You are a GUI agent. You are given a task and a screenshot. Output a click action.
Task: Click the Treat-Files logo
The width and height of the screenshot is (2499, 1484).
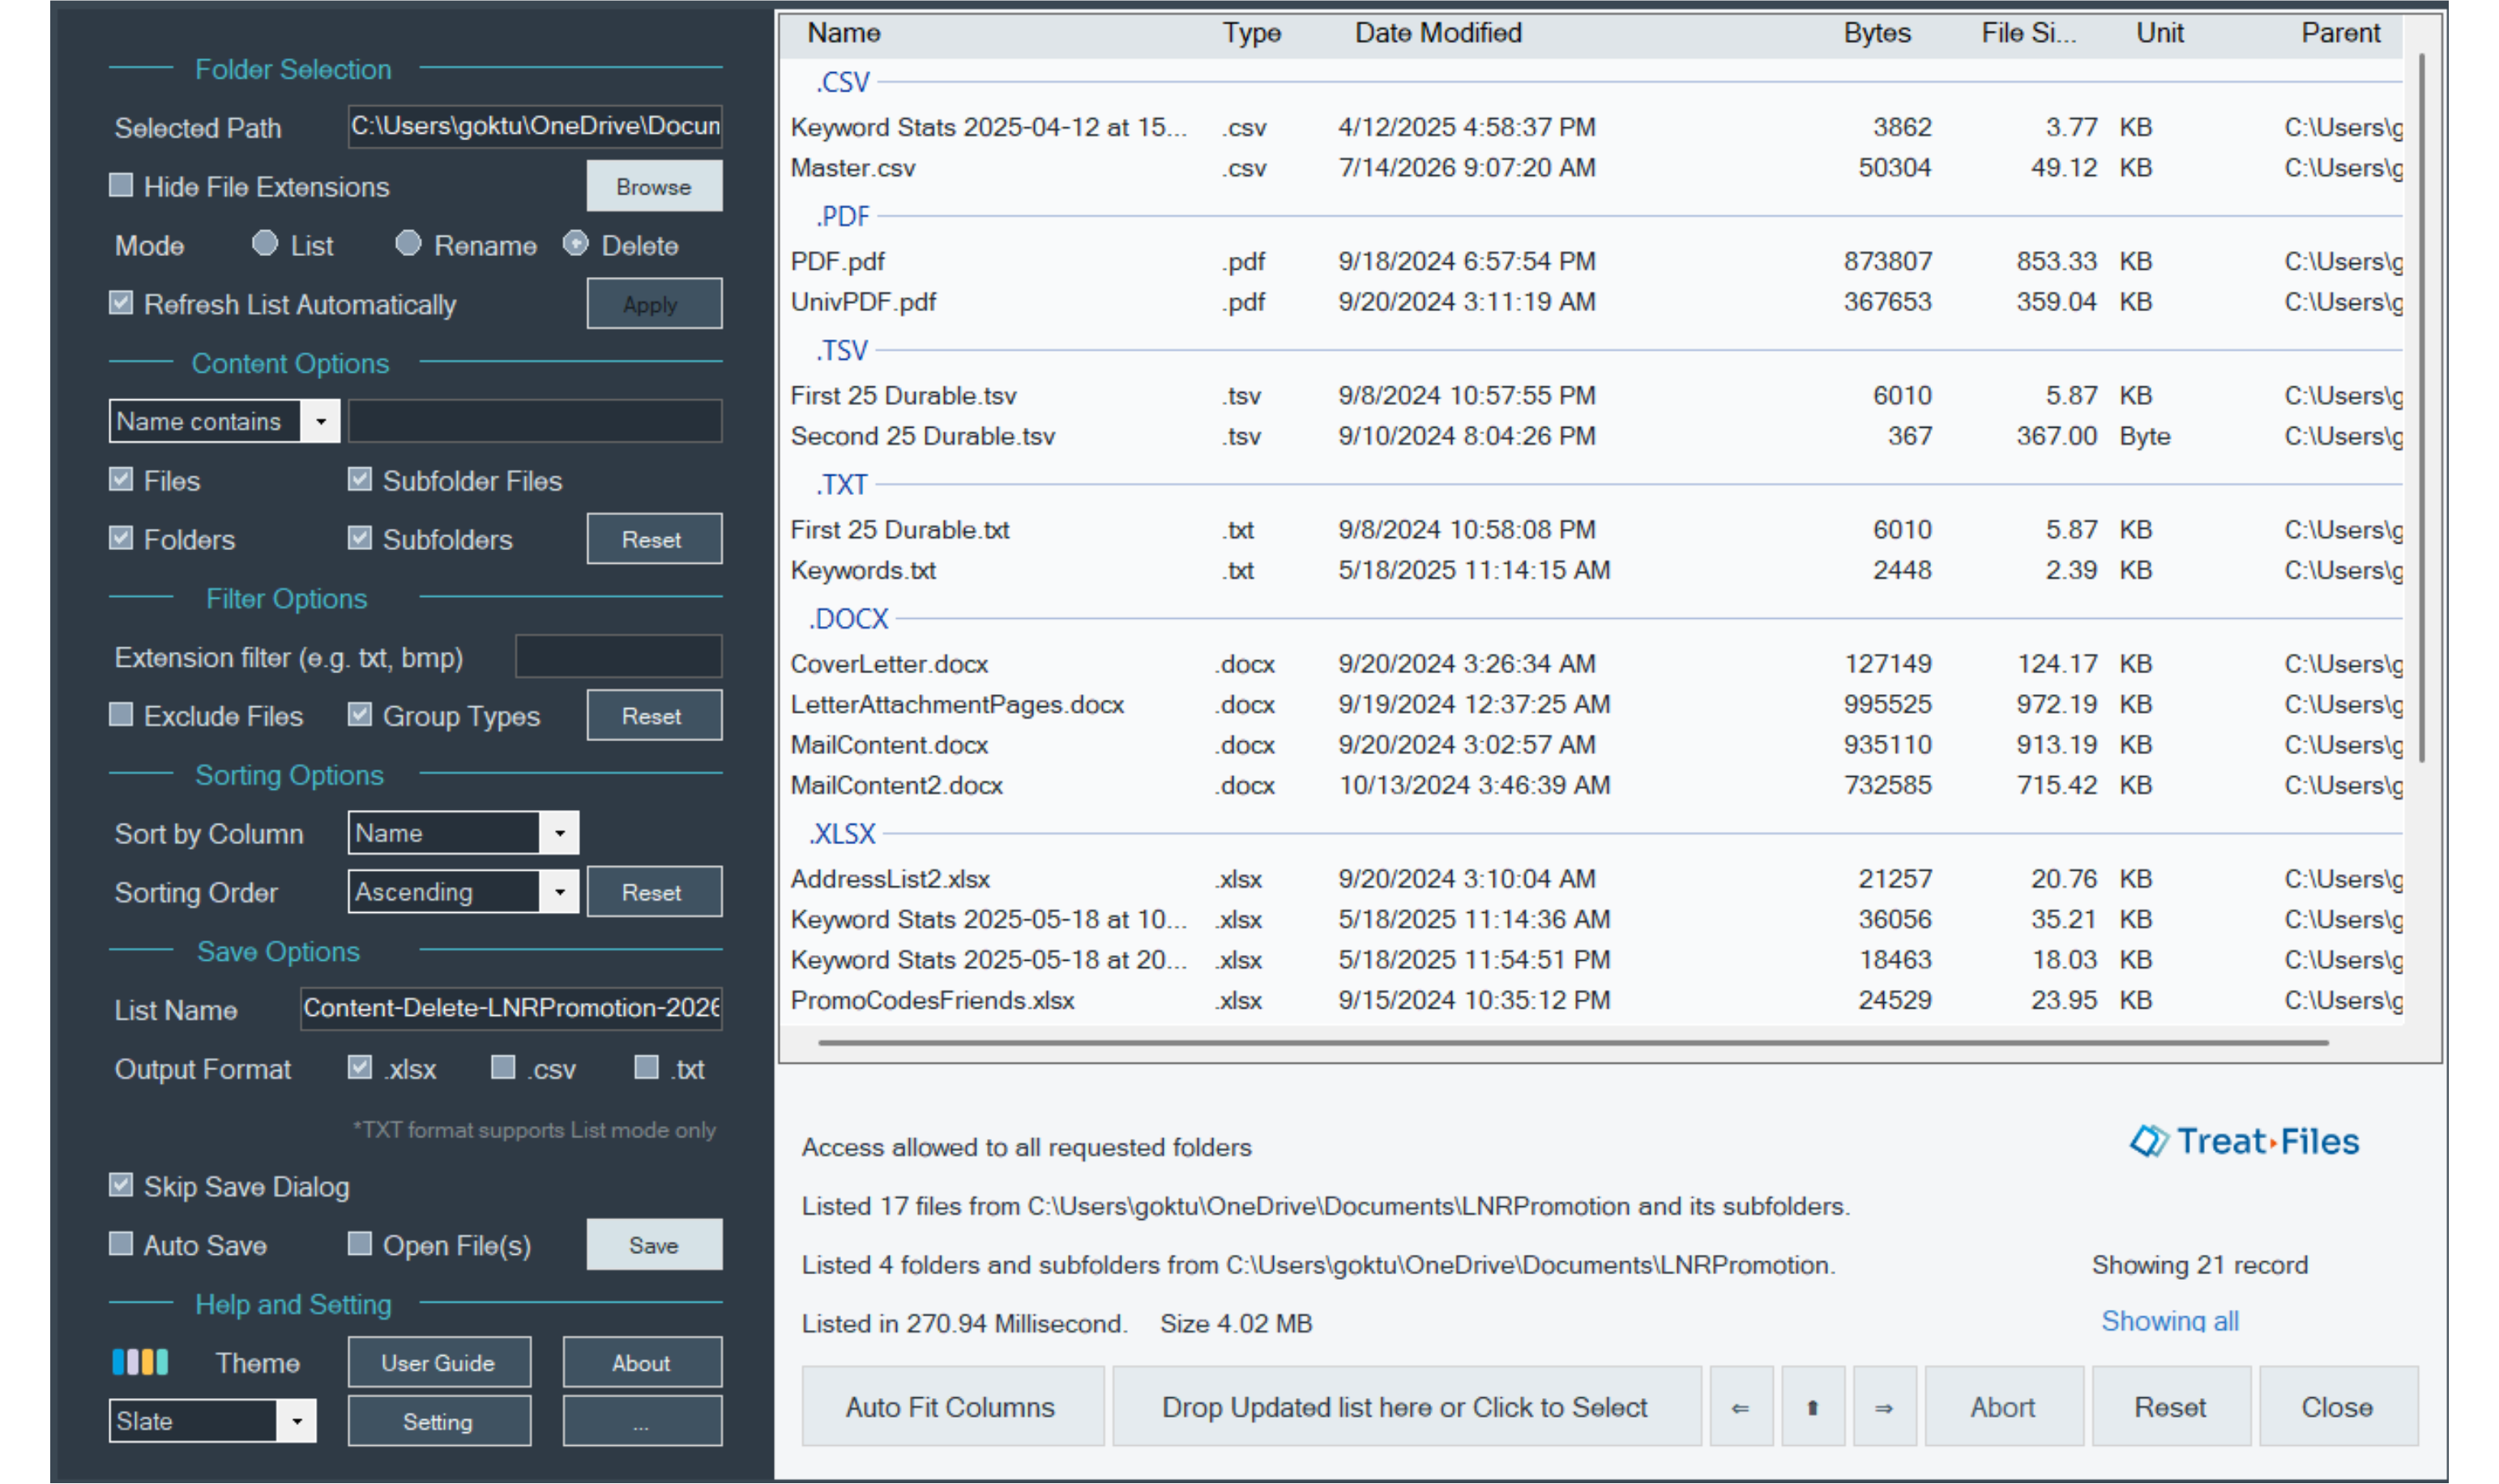pyautogui.click(x=2244, y=1141)
